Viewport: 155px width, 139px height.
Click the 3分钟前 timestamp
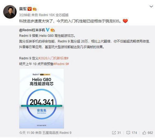[x=25, y=15]
